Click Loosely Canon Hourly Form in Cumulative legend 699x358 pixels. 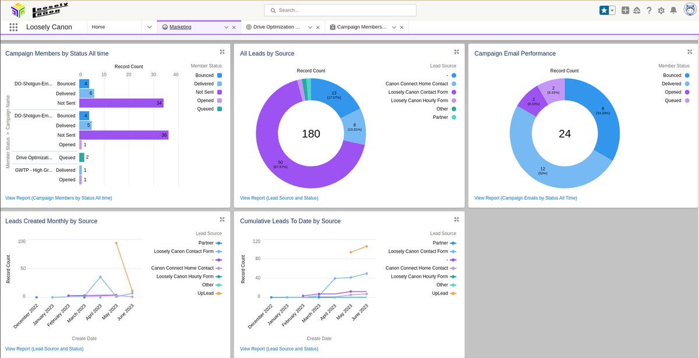pos(419,277)
